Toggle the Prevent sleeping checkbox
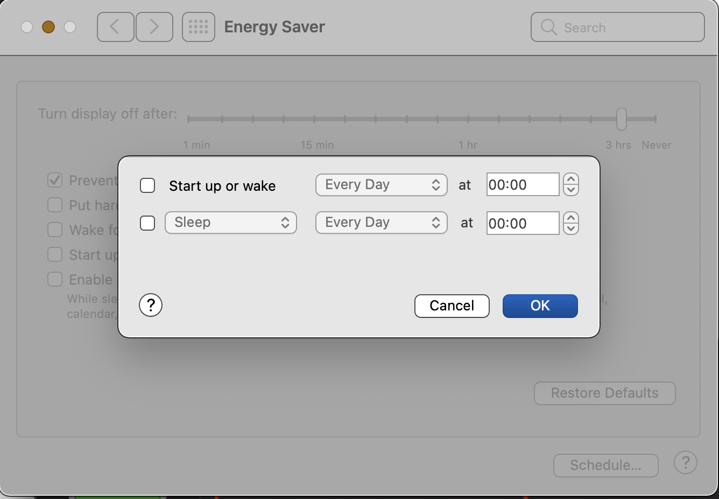This screenshot has width=719, height=499. click(x=55, y=180)
